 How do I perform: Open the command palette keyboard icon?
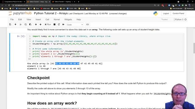pyautogui.click(x=87, y=25)
